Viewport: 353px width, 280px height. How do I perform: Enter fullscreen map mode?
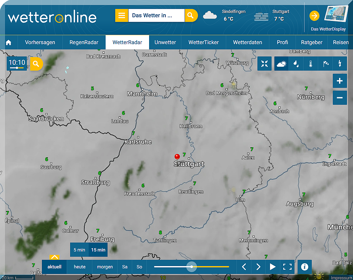point(287,267)
